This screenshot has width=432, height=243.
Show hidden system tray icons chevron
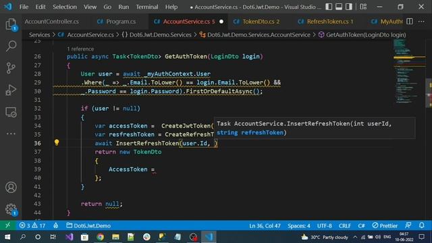tap(355, 237)
